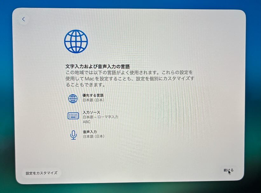Click the small globe icon beside 優先する言語
The image size is (261, 193).
click(73, 99)
